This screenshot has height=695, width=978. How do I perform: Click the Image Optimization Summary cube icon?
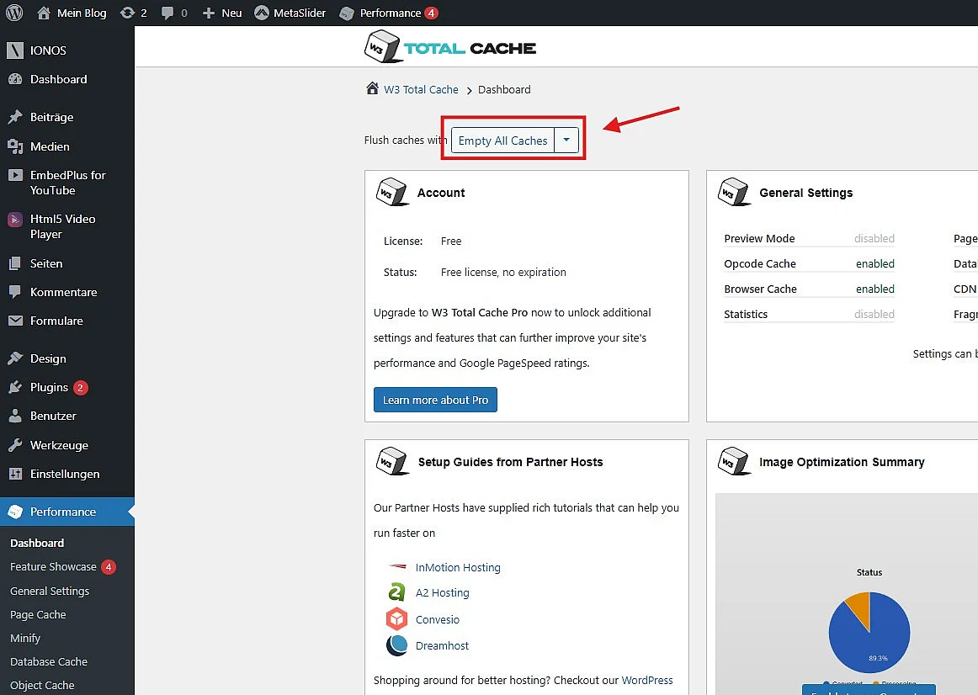734,461
